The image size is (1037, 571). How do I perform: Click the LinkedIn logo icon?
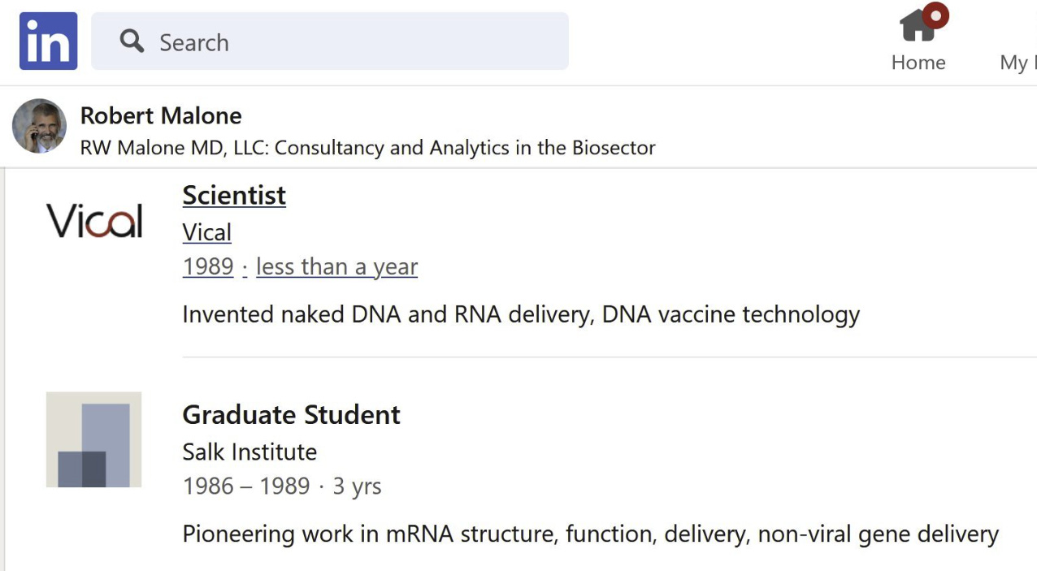click(x=49, y=41)
